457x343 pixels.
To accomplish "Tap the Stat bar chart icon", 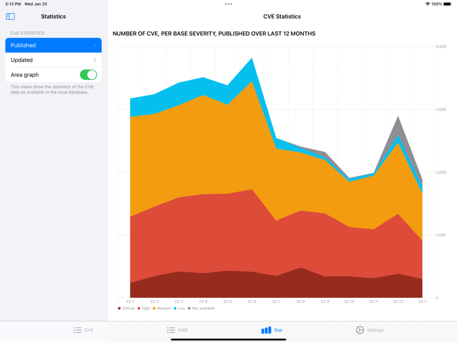I will (x=266, y=330).
